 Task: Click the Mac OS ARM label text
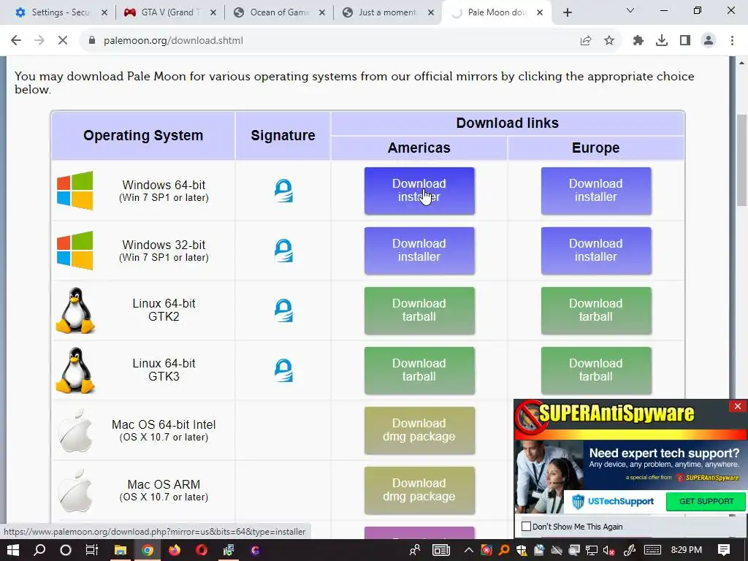coord(164,485)
